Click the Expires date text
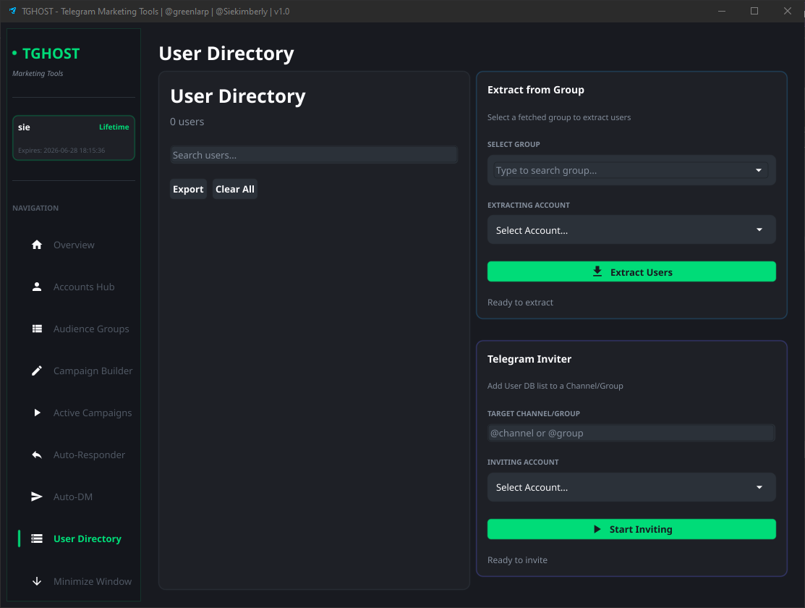 (x=61, y=151)
